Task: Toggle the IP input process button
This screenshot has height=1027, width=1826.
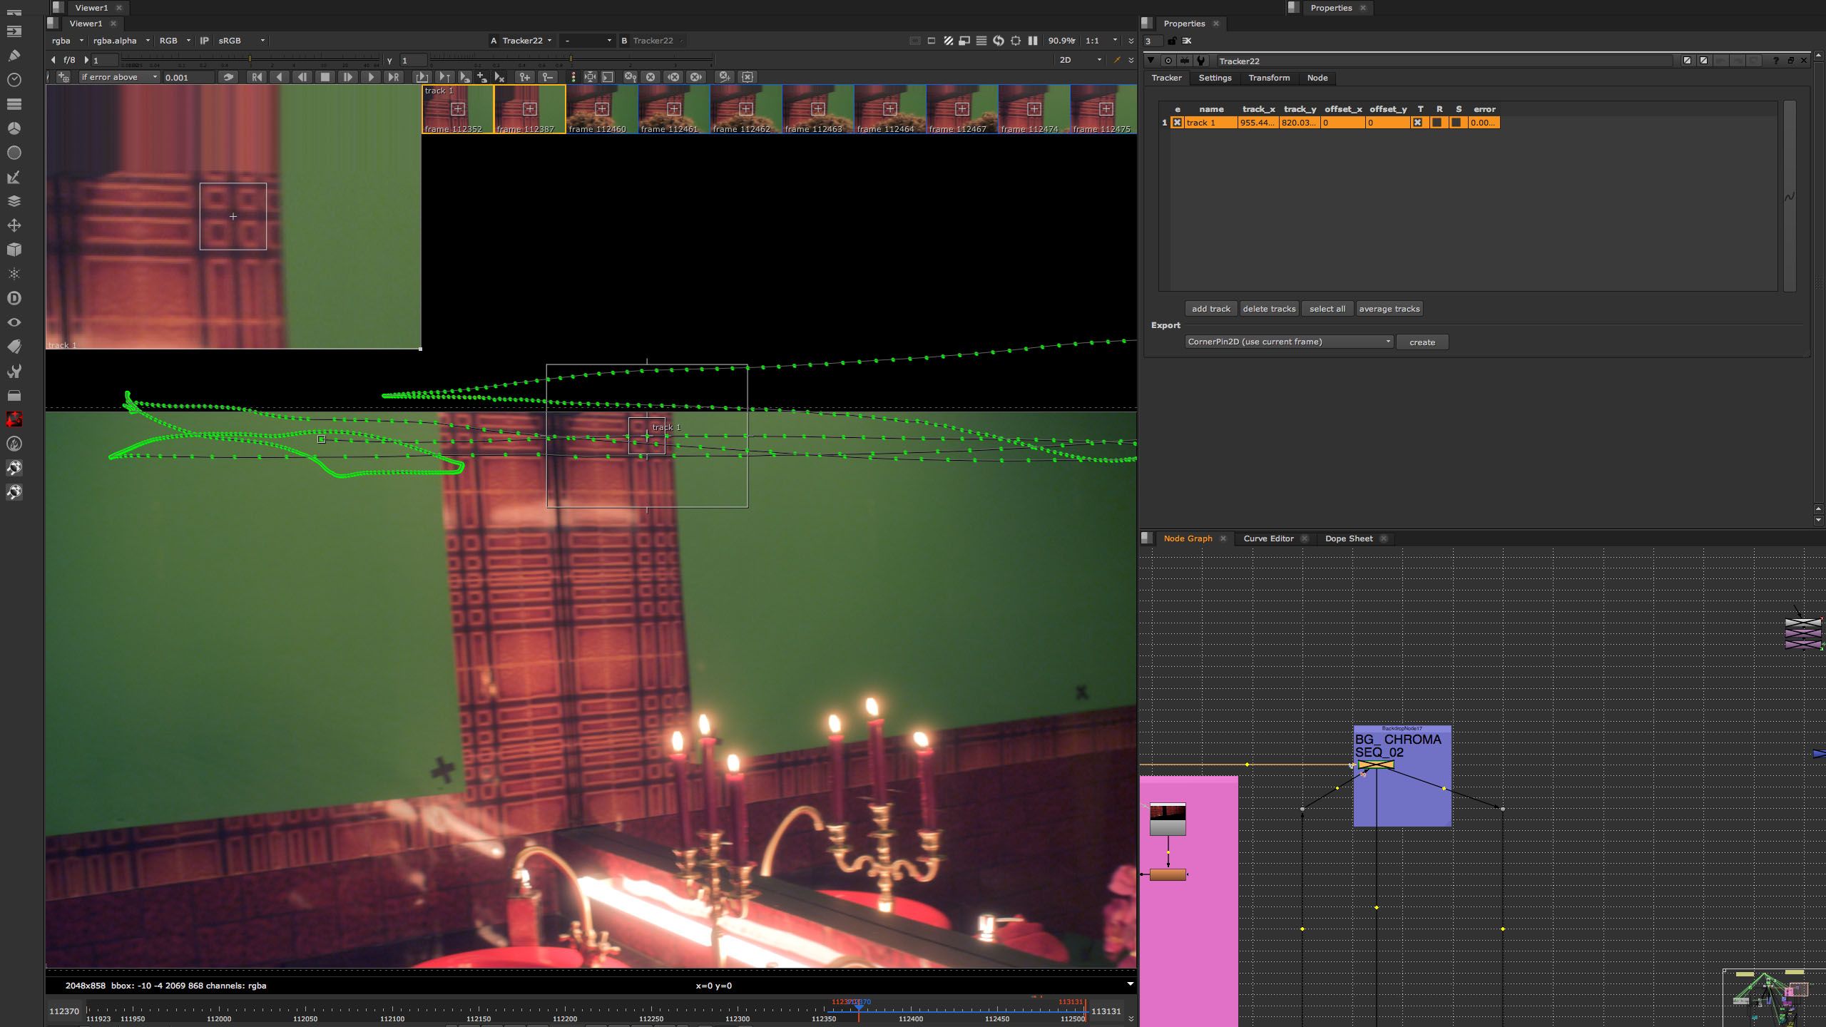Action: tap(204, 41)
